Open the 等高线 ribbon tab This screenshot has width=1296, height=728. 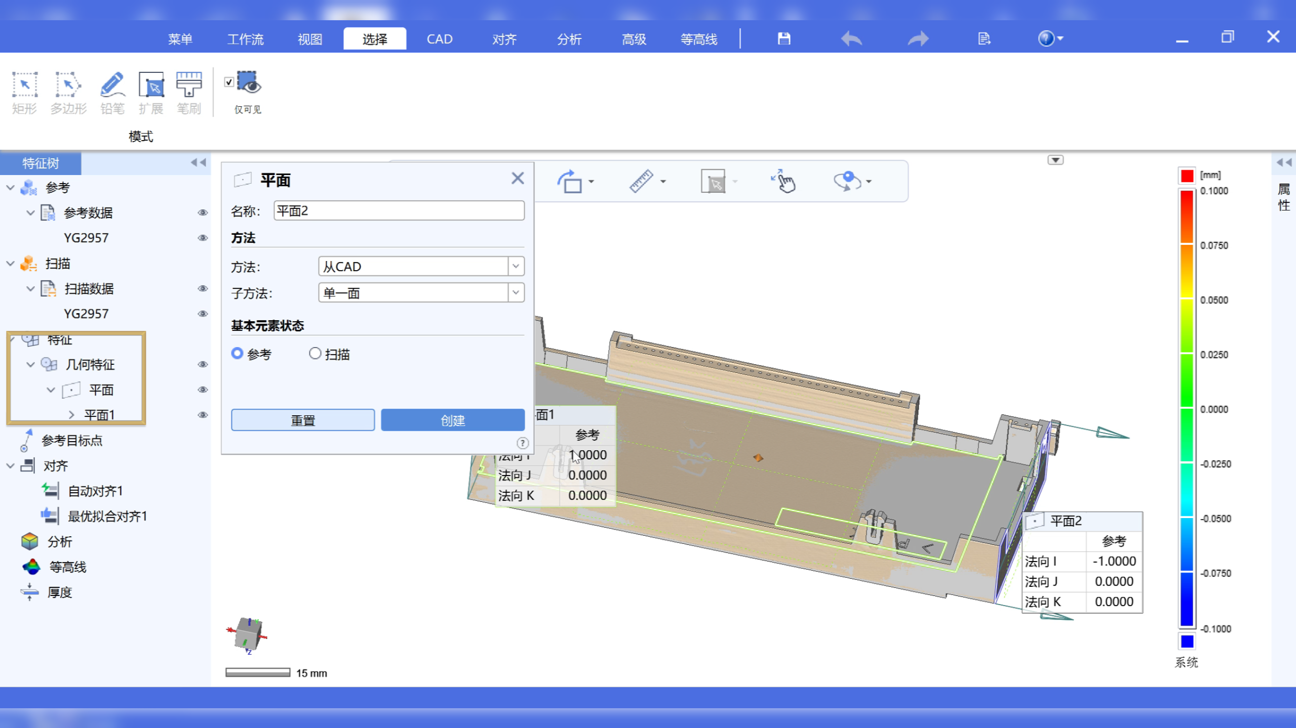pos(698,39)
